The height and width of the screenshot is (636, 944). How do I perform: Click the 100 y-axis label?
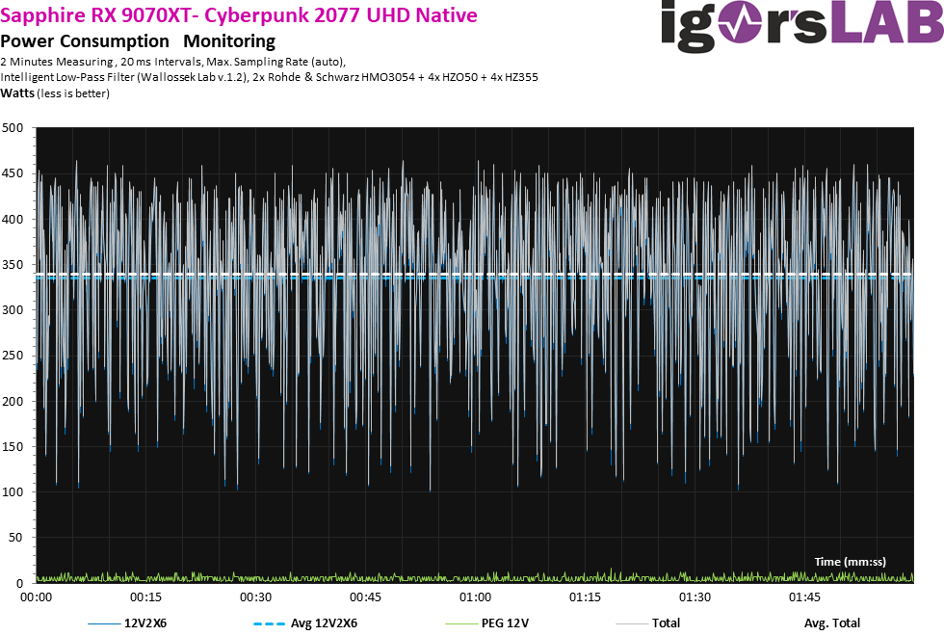(x=13, y=492)
